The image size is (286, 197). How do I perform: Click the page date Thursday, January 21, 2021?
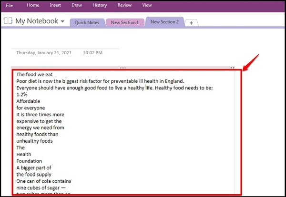point(44,52)
